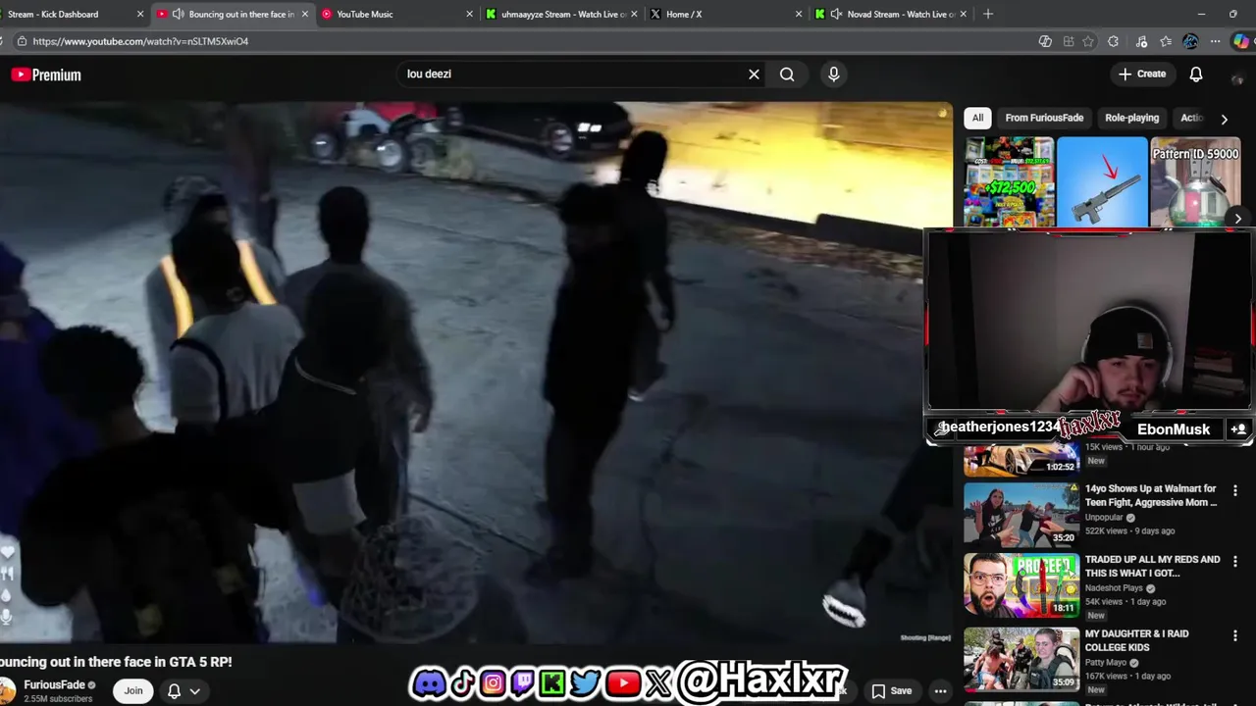Open the favorites list icon
Viewport: 1256px width, 706px height.
pos(1165,41)
